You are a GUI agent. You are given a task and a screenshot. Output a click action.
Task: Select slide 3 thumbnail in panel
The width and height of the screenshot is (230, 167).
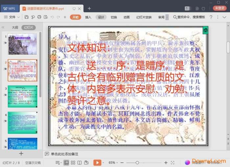(x=23, y=96)
